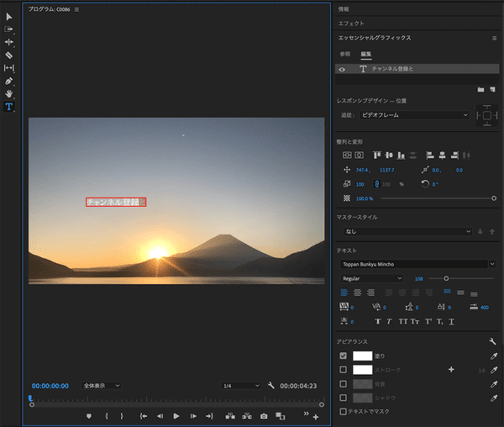Select the Type tool in the toolbar
The width and height of the screenshot is (504, 427).
pyautogui.click(x=9, y=107)
